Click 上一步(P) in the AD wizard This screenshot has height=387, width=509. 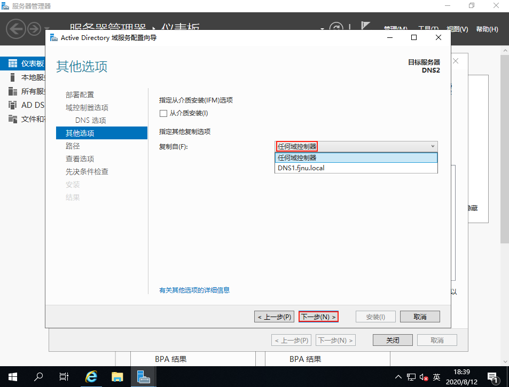pos(275,317)
